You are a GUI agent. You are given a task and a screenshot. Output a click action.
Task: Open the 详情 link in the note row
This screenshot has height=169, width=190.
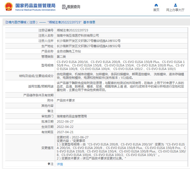[x=60, y=164]
